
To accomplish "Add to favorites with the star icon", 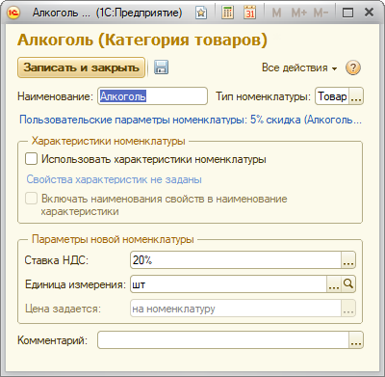I will (201, 13).
